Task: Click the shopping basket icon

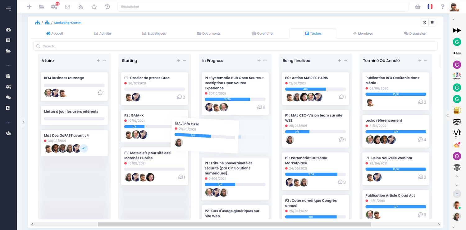Action: 418,7
